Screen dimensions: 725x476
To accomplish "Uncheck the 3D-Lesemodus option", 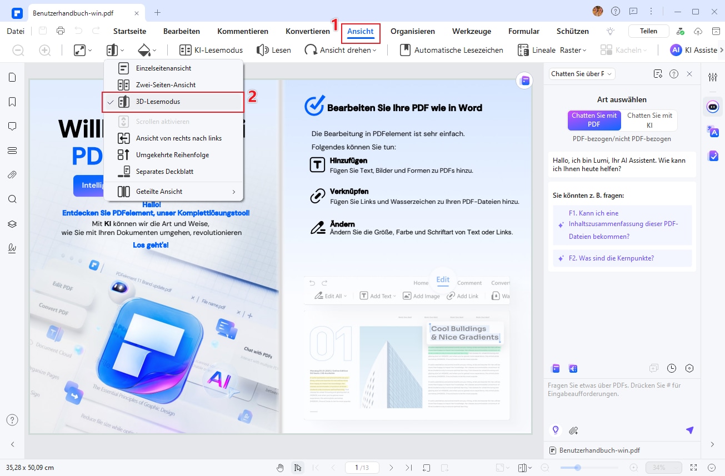I will pos(173,102).
